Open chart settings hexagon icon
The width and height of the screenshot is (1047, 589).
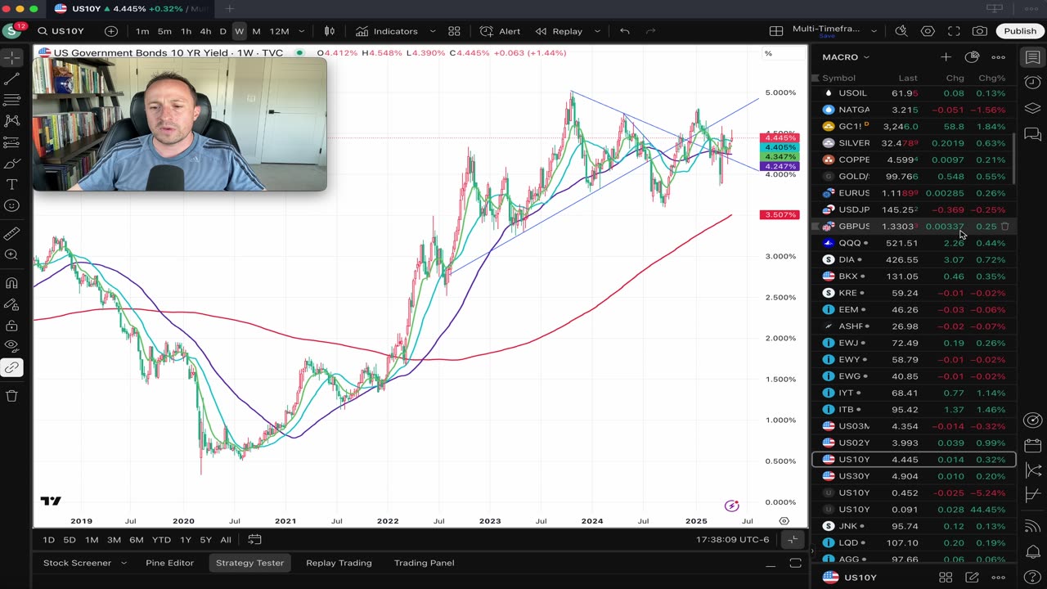[x=928, y=31]
